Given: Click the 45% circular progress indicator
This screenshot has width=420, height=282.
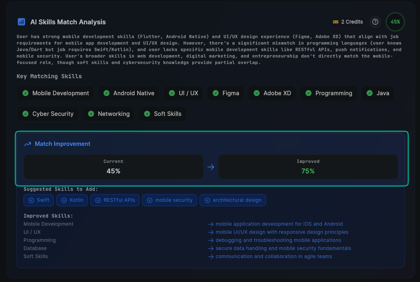Looking at the screenshot, I should coord(395,22).
